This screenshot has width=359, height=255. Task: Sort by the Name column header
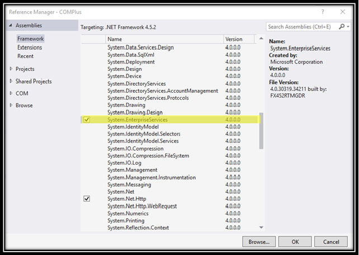[164, 39]
